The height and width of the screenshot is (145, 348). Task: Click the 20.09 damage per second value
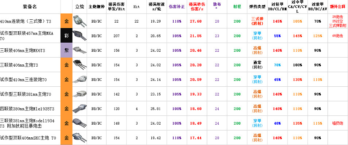pos(196,79)
